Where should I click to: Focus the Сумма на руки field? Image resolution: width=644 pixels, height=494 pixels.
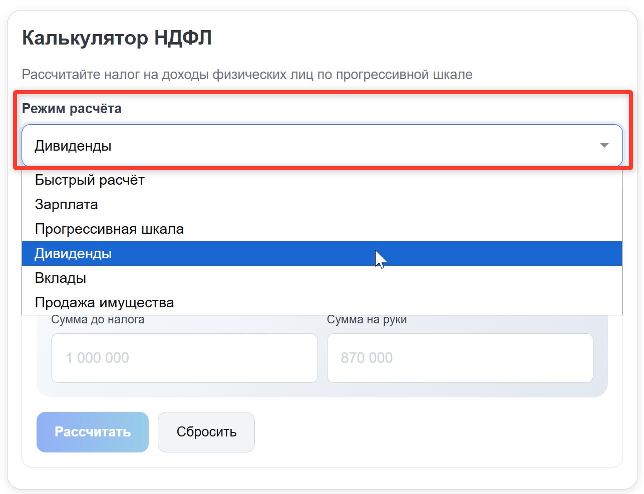460,358
